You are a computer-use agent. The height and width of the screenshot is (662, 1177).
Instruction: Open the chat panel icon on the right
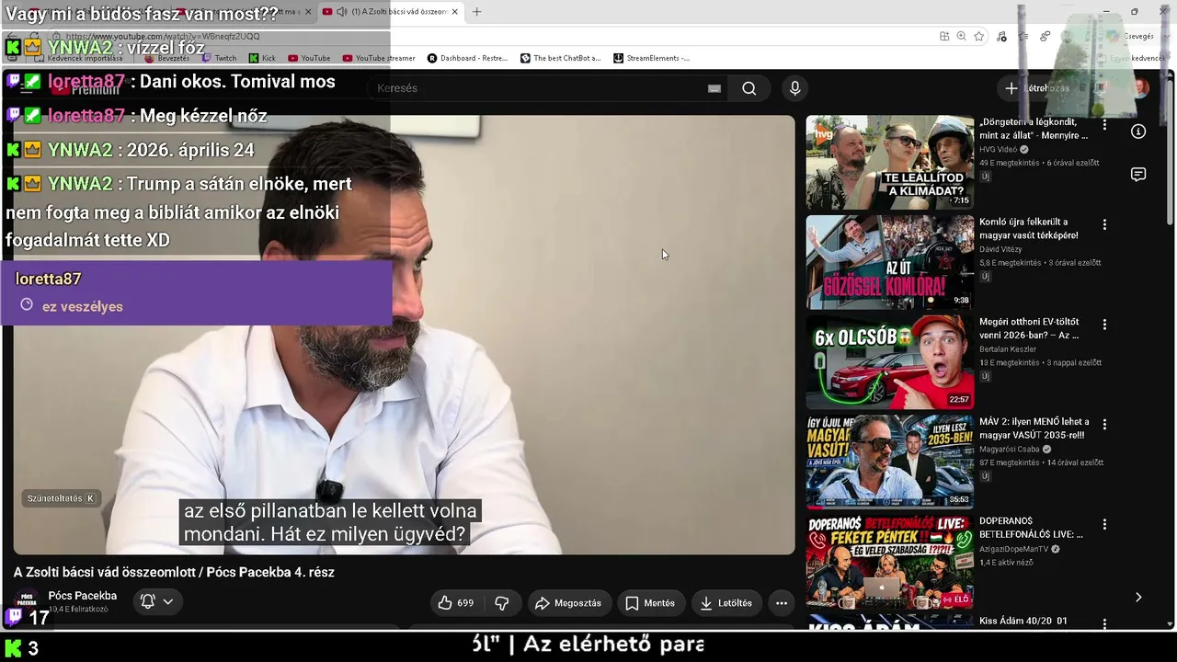pos(1138,175)
